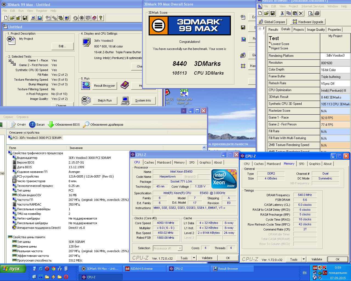
Task: Select PCI: 3Dfx Voodoo3 3000 PCI SDRAM device row
Action: [x=35, y=138]
